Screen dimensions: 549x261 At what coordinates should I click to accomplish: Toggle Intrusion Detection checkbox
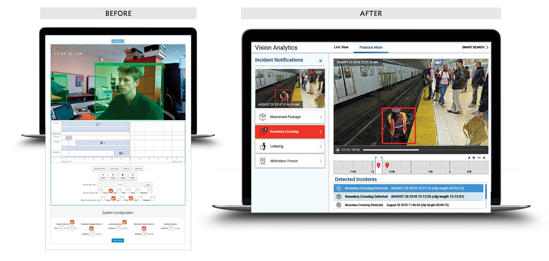72,222
